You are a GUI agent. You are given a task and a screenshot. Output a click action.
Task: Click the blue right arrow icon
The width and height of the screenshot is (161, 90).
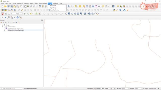point(5,17)
